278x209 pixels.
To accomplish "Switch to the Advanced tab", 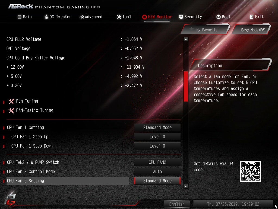I will 91,17.
